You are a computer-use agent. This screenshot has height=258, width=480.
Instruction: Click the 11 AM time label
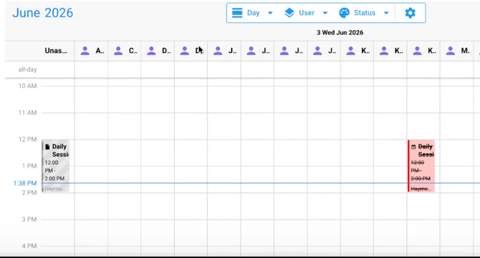[27, 113]
